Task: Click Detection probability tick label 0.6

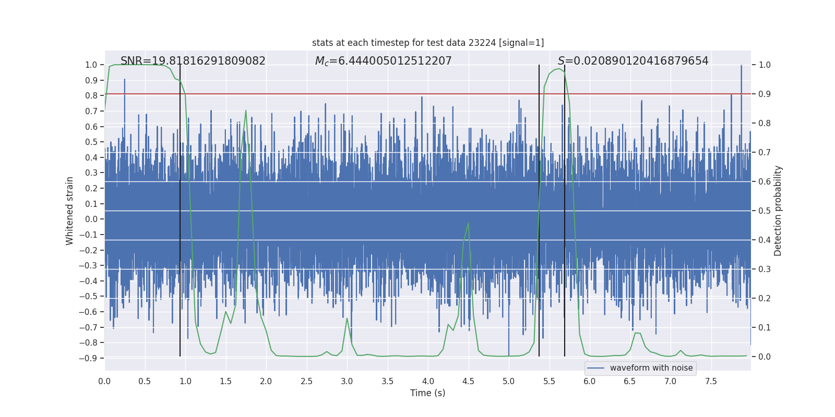Action: tap(765, 181)
